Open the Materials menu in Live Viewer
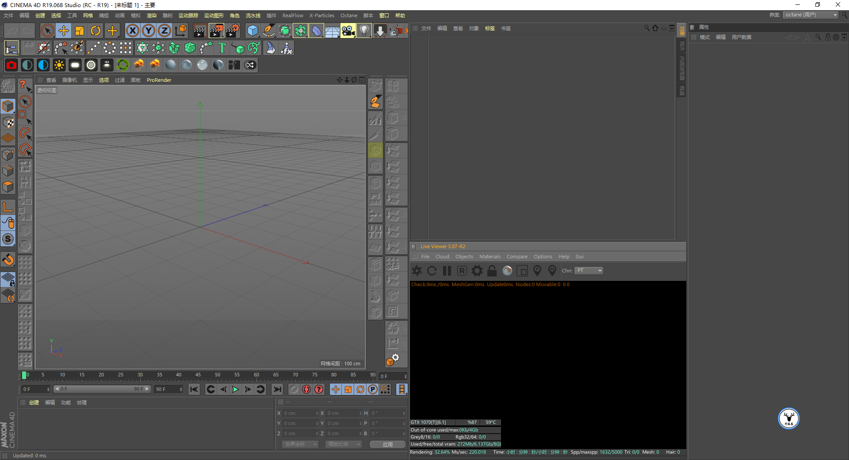The height and width of the screenshot is (460, 849). pos(490,257)
